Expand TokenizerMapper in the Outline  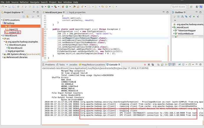point(174,30)
